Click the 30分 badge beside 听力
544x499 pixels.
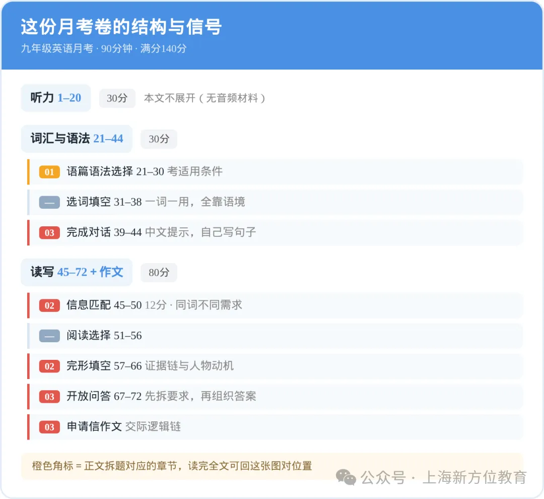(x=117, y=98)
